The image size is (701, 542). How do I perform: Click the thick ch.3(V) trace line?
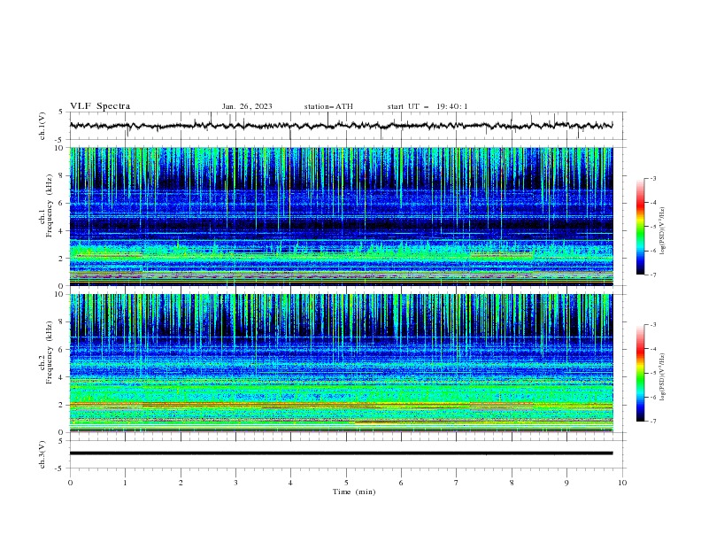coord(341,453)
